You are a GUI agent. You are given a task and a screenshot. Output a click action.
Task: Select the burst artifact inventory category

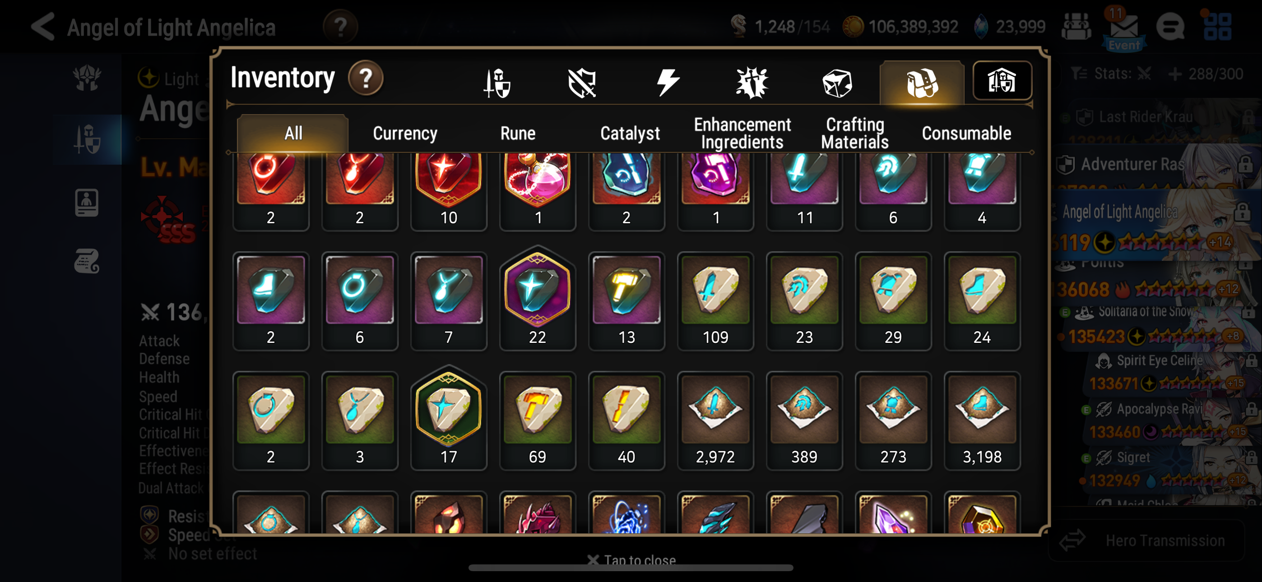[x=752, y=82]
